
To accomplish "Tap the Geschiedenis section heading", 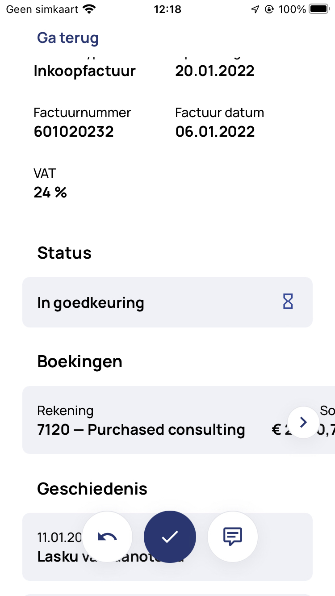I will click(x=92, y=489).
